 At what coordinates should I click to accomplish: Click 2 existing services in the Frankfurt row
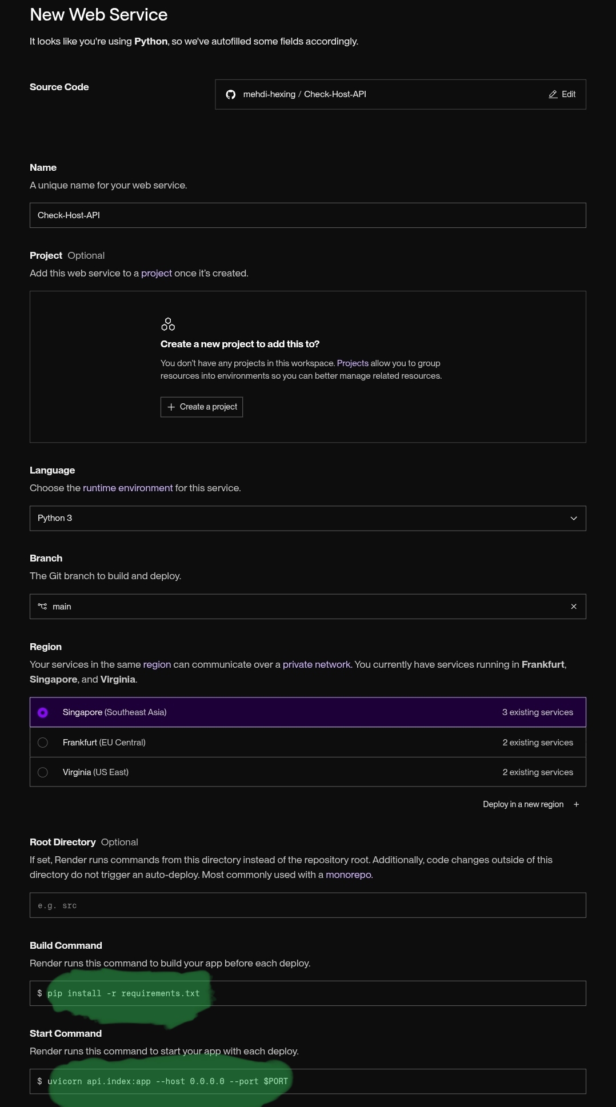click(x=538, y=743)
